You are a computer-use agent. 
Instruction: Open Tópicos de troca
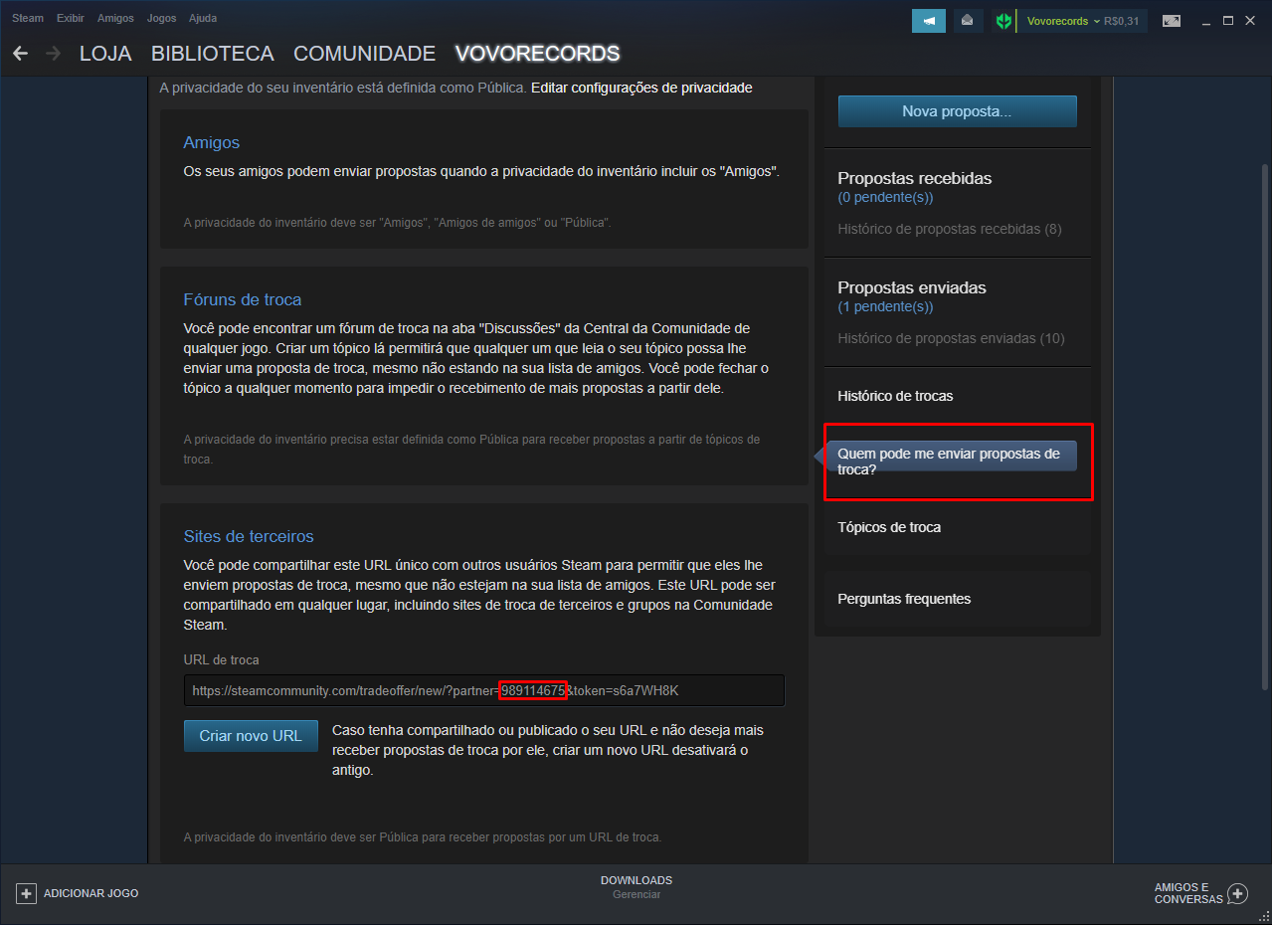tap(889, 527)
